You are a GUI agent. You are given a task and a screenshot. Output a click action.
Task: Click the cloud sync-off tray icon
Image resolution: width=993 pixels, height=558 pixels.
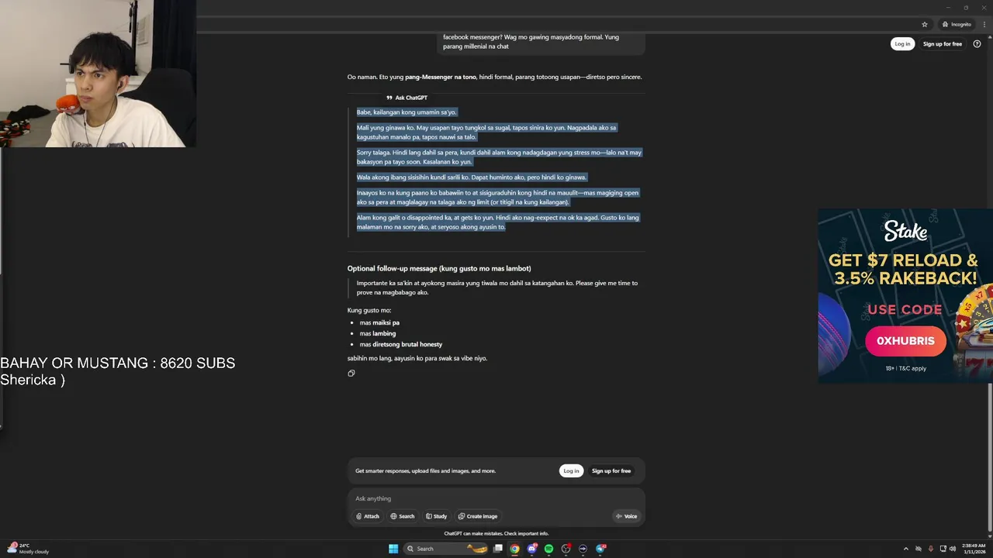pos(919,549)
